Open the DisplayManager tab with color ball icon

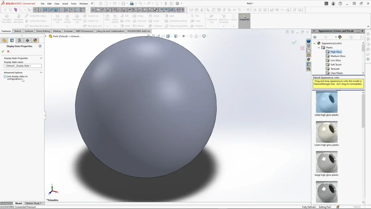coord(35,41)
